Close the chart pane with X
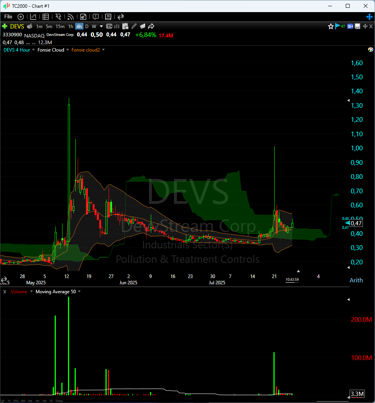The height and width of the screenshot is (403, 375). [x=371, y=26]
